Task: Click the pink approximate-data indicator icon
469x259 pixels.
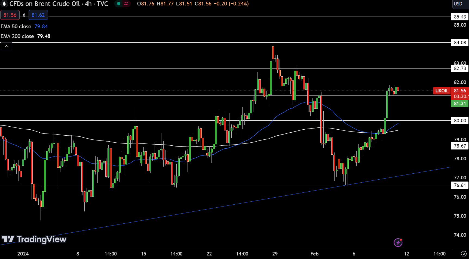Action: [x=126, y=4]
